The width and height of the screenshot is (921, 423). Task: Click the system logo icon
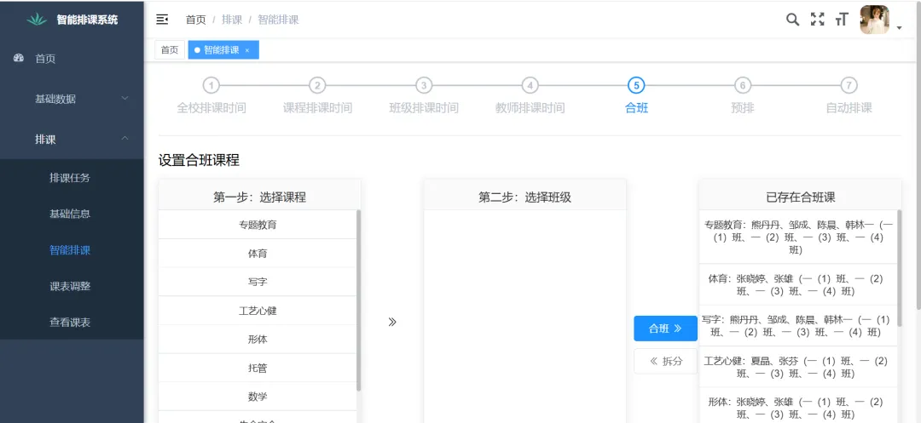coord(37,20)
